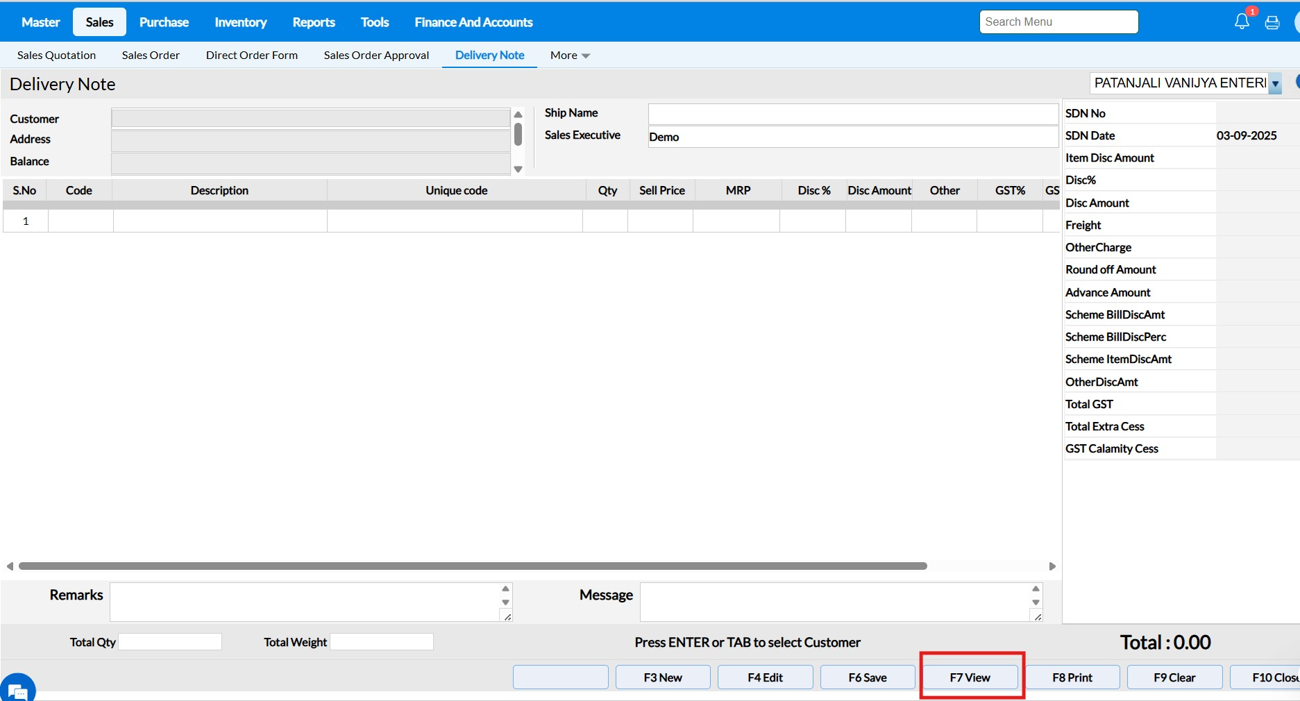
Task: Click the Ship Name input field
Action: point(852,114)
